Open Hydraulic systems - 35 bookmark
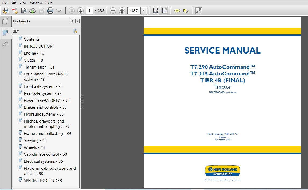 coord(44,114)
